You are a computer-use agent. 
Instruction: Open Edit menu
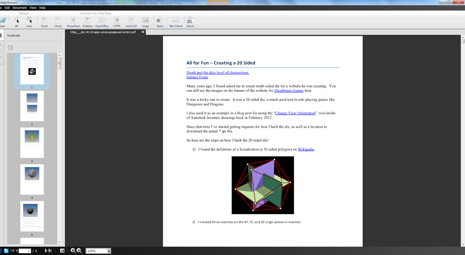pos(7,8)
